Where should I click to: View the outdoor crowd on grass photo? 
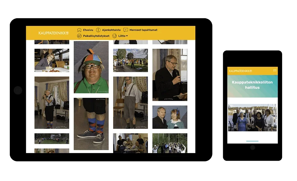(x=130, y=60)
